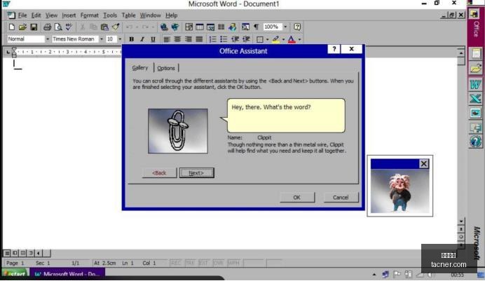Toggle Bold formatting
The height and width of the screenshot is (281, 485).
pyautogui.click(x=132, y=39)
